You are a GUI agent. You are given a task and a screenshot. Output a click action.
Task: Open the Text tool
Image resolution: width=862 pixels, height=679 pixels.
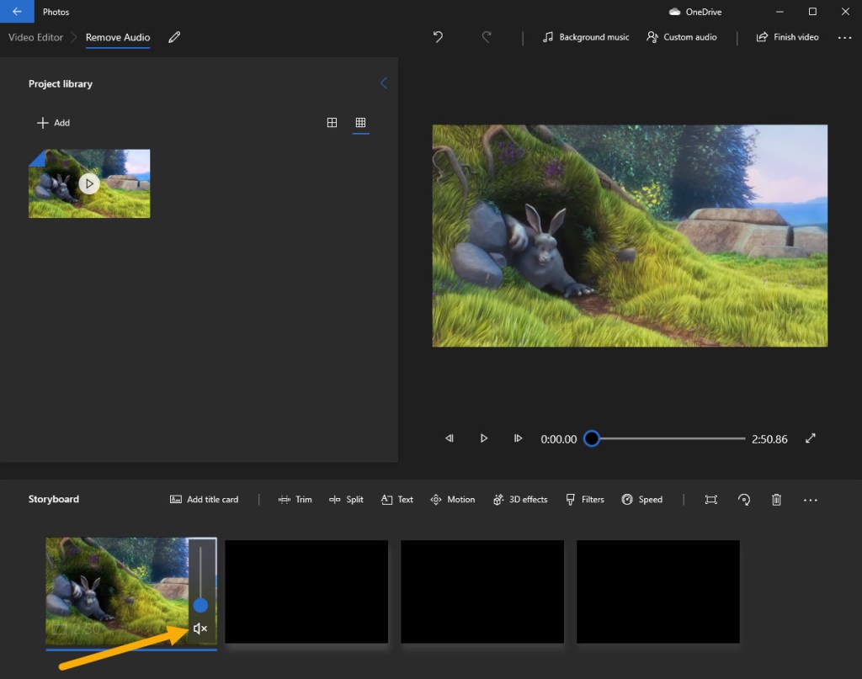397,499
